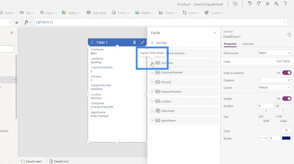Click the Undo arrow icon
Viewport: 294px width, 164px height.
(x=250, y=4)
